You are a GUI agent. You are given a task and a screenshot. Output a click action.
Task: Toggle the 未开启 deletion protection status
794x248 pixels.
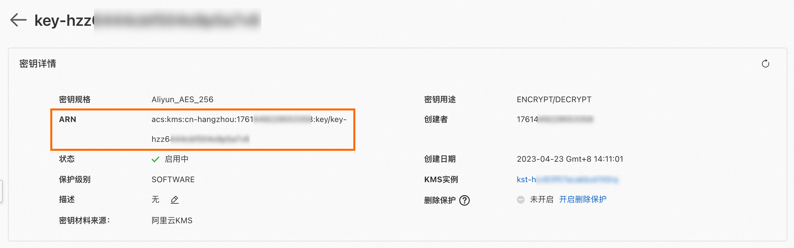[541, 199]
